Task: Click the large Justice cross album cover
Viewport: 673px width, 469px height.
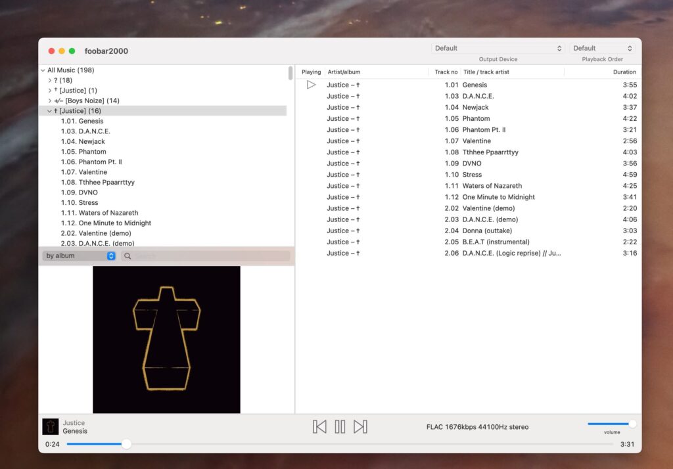Action: click(x=166, y=340)
